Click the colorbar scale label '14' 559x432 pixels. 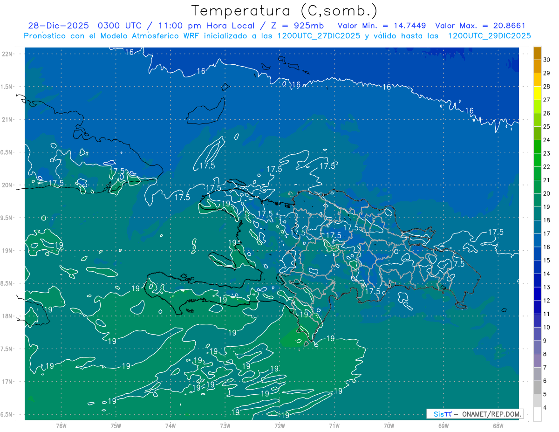(547, 274)
